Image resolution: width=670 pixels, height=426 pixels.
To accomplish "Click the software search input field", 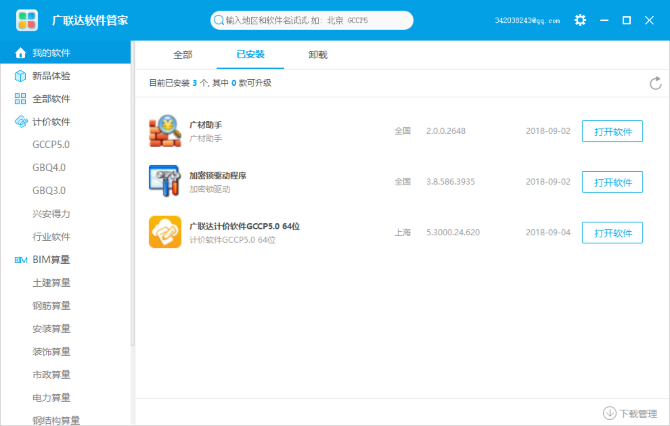I will point(312,20).
